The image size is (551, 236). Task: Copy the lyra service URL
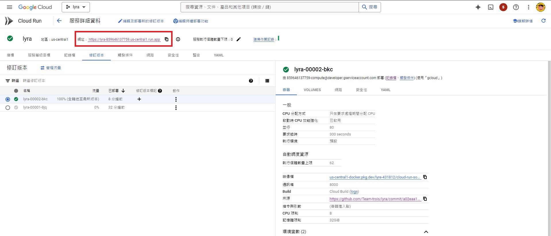click(167, 39)
